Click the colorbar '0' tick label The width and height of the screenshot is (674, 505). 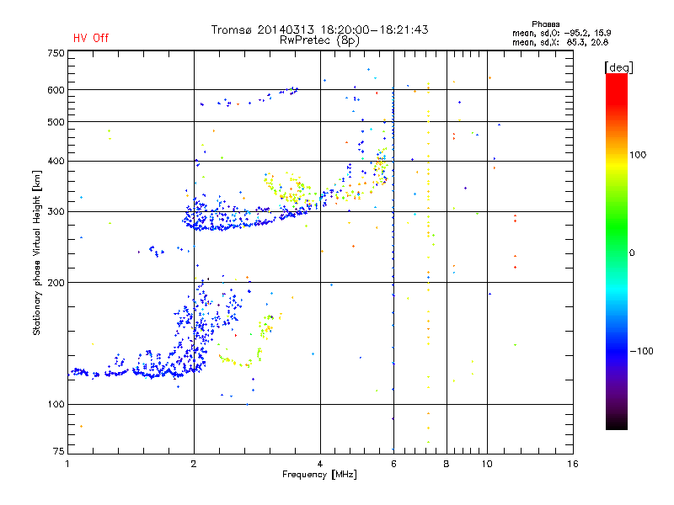pos(632,252)
